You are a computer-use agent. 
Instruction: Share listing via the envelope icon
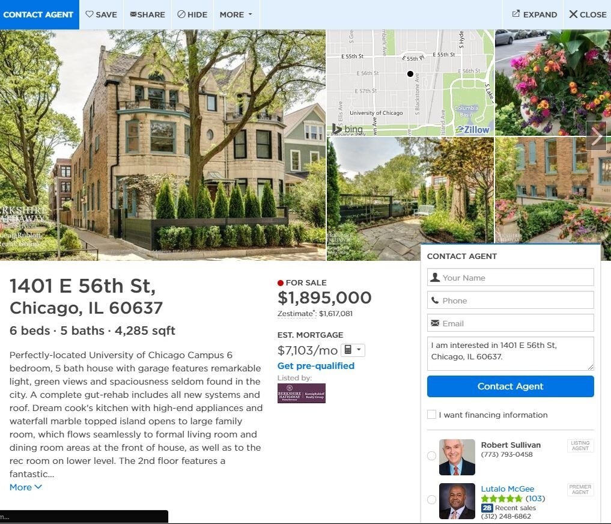click(x=147, y=14)
